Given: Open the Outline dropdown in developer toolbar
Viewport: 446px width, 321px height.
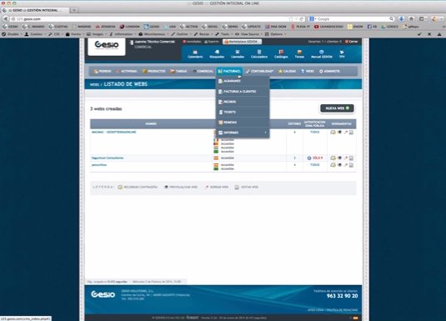Looking at the screenshot, I should click(x=182, y=34).
